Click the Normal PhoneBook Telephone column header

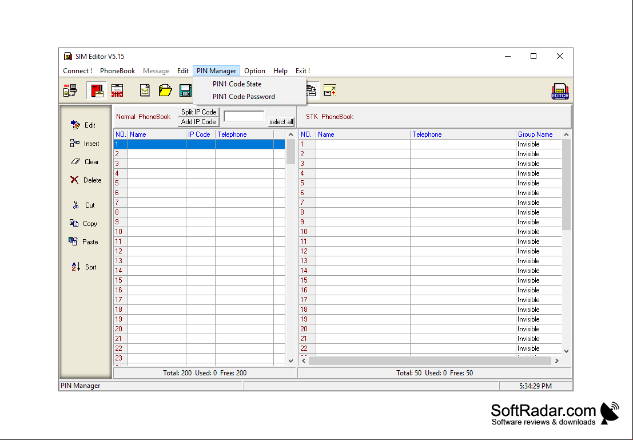pyautogui.click(x=244, y=134)
